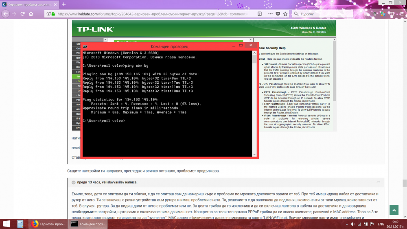Switch to Firefox Сериозен проб... taskbar button
This screenshot has width=407, height=229.
pos(48,224)
